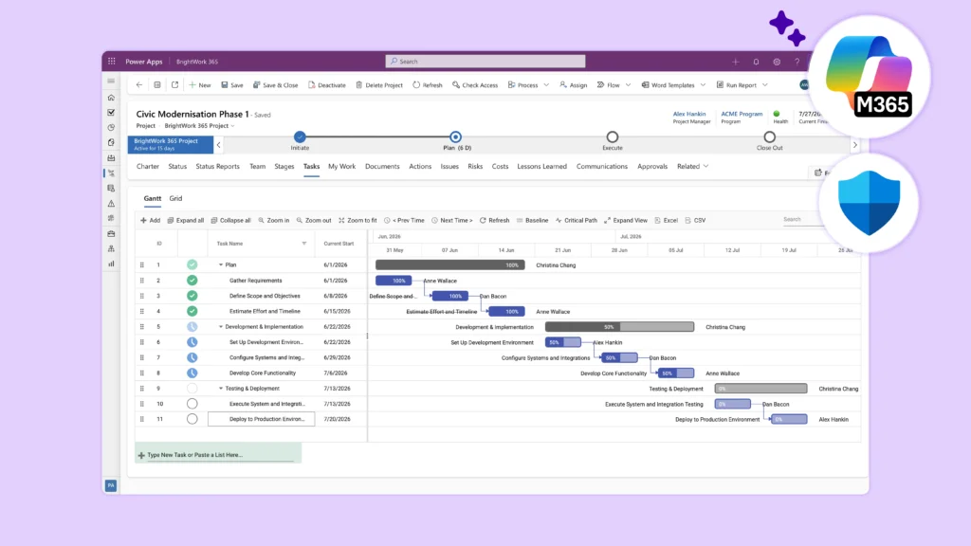Click Expand View in Gantt toolbar

[x=626, y=220]
